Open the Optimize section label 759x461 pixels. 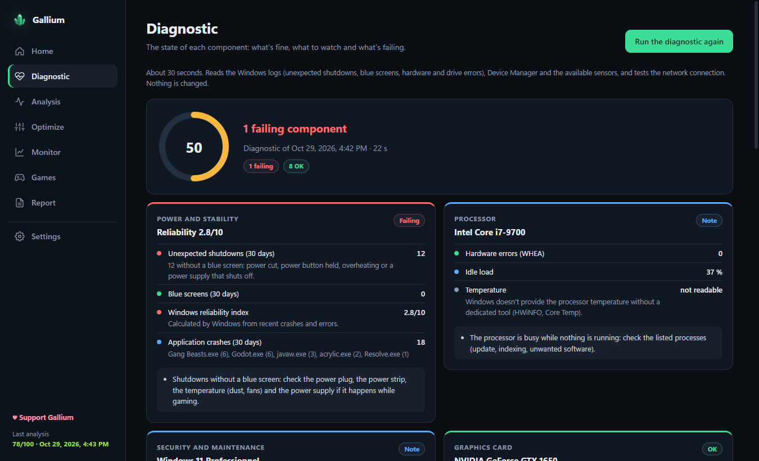point(48,127)
